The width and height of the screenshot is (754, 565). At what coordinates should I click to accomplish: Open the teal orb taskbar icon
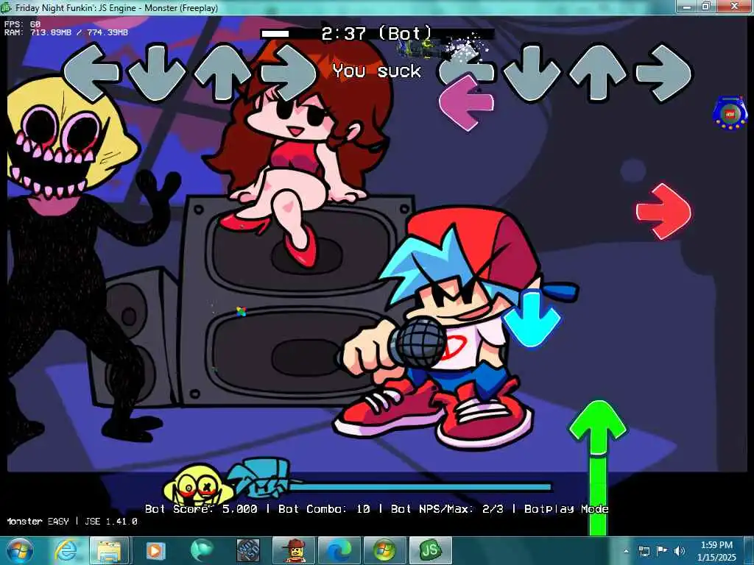tap(202, 550)
